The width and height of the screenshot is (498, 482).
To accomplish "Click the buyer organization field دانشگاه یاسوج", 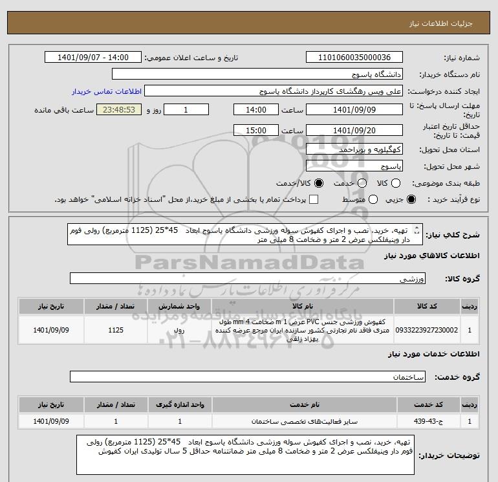I will pos(257,74).
